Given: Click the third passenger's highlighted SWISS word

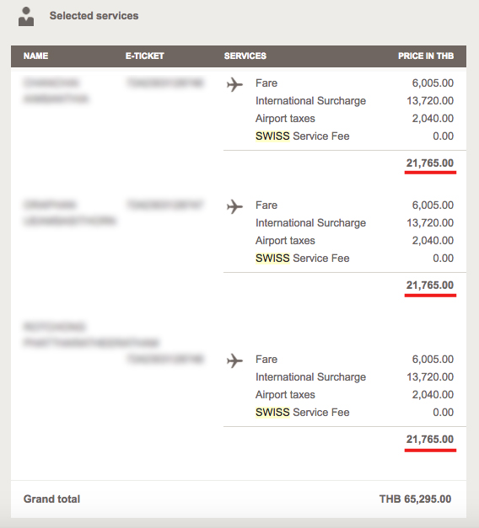Looking at the screenshot, I should (x=272, y=412).
